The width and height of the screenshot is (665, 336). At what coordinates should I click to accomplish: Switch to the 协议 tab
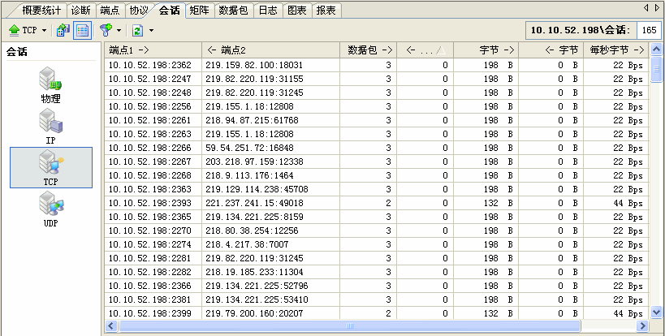click(139, 11)
